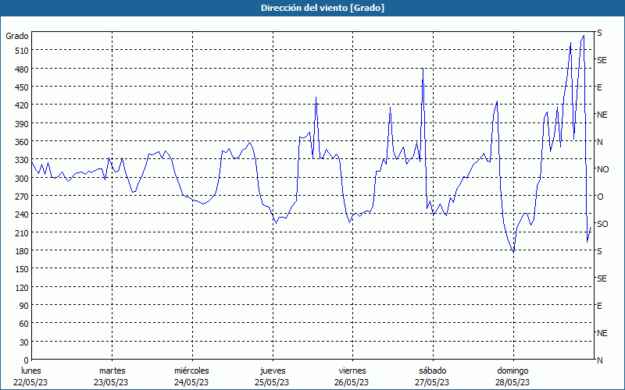Click the 'SE' compass label at 120 level

tap(602, 278)
